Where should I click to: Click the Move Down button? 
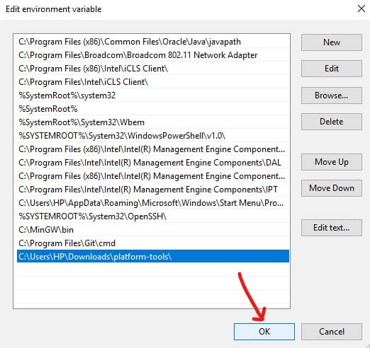(x=331, y=188)
